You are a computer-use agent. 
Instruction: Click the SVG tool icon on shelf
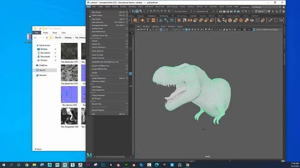click(x=153, y=20)
